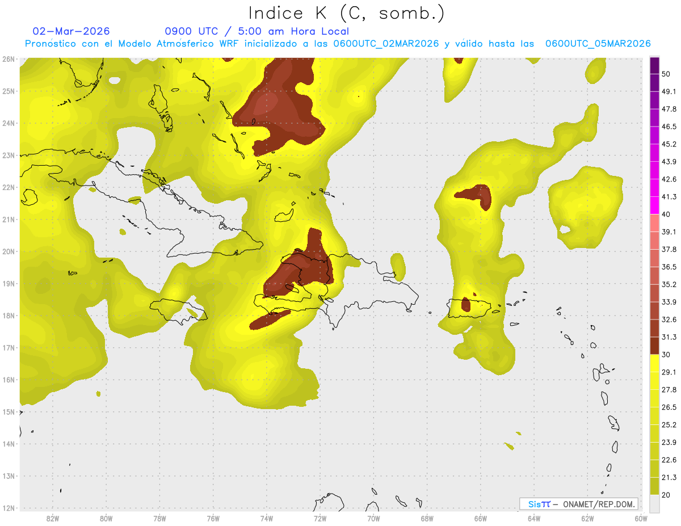This screenshot has width=681, height=526.
Task: Click the colorbar value '40'
Action: (666, 214)
